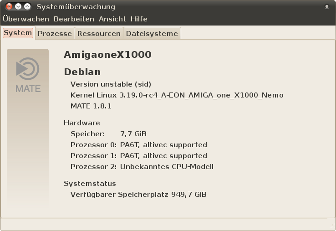Image resolution: width=336 pixels, height=231 pixels.
Task: Minimize window with the down-arrow button
Action: 18,7
